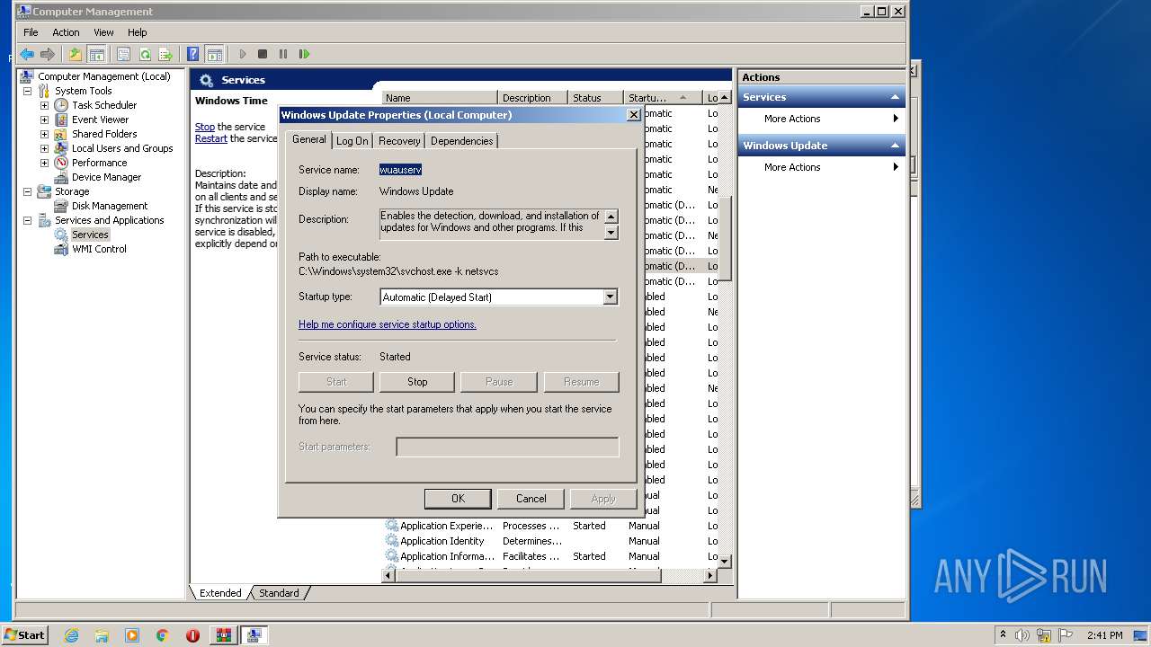The image size is (1151, 647).
Task: Click Help me configure service startup options
Action: (388, 324)
